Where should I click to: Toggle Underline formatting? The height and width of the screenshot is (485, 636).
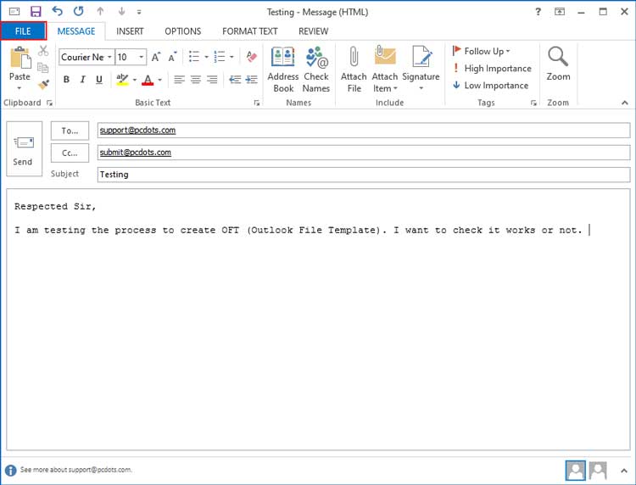tap(99, 80)
